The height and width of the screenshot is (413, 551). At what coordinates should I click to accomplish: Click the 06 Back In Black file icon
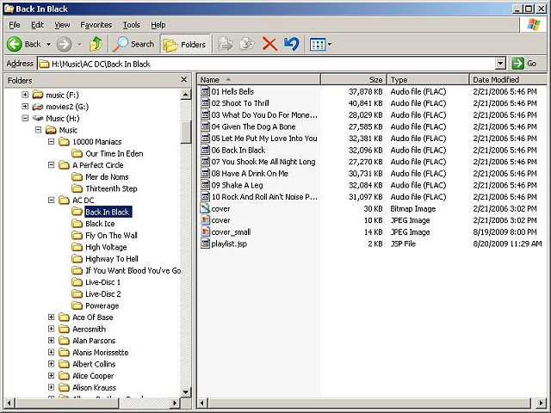205,150
